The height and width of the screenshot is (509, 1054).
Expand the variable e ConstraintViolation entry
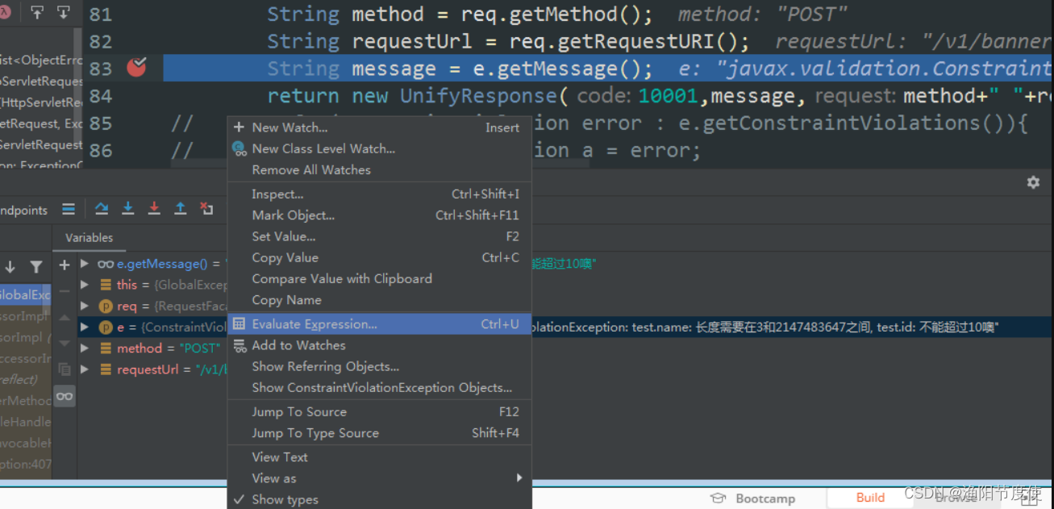click(84, 326)
